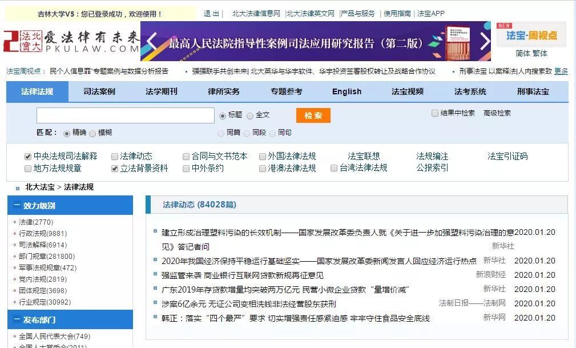Select the 全文 search radio button
This screenshot has height=348, width=576.
click(250, 116)
